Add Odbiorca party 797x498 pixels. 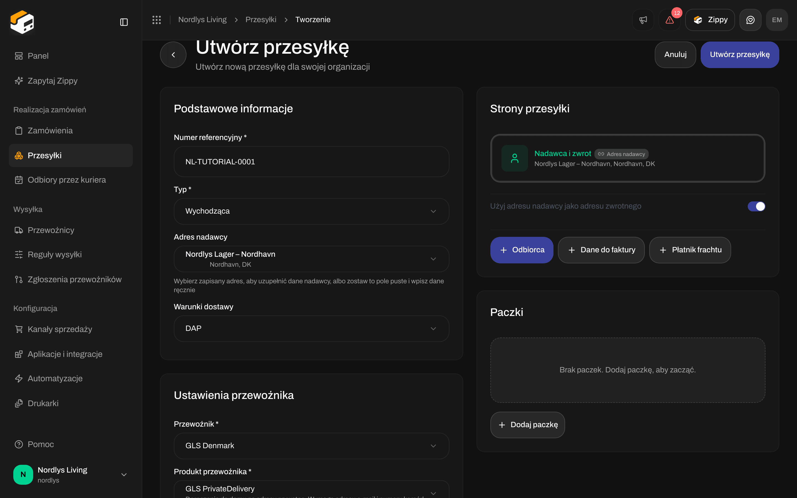pyautogui.click(x=522, y=250)
